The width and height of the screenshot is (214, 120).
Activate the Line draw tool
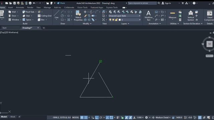click(57, 15)
